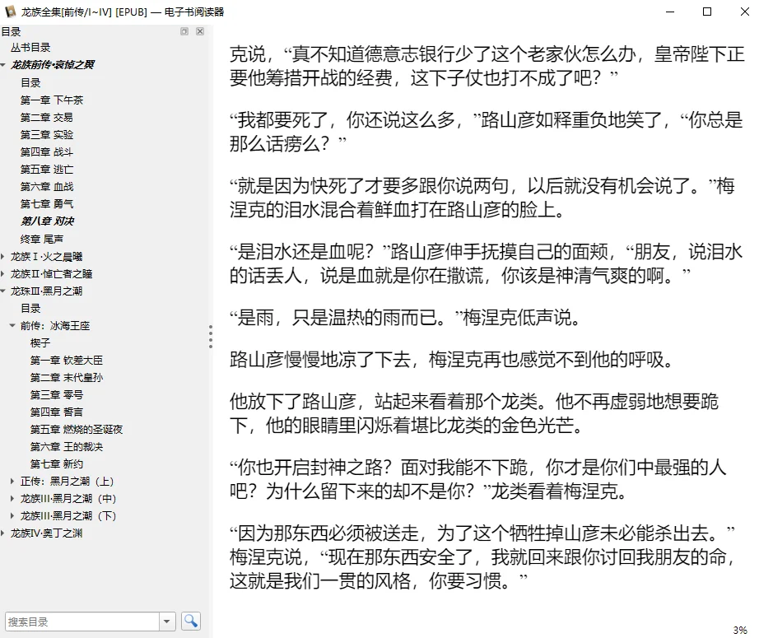Collapse the 龙珠Ⅲ·黑月之潮 section
Image resolution: width=759 pixels, height=638 pixels.
(3, 291)
